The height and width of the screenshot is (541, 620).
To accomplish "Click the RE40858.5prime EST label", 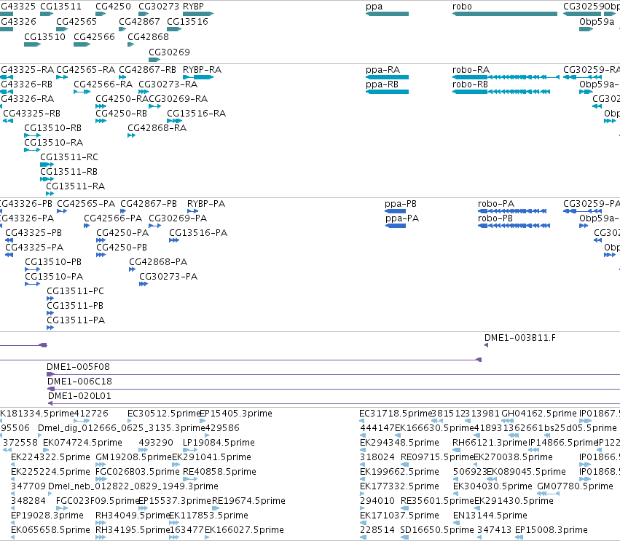I will 219,473.
